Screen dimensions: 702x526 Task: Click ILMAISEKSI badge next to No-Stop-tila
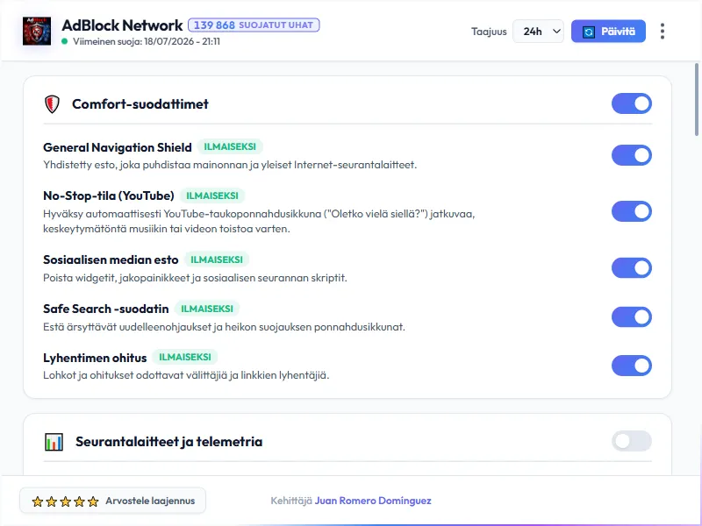pyautogui.click(x=212, y=195)
